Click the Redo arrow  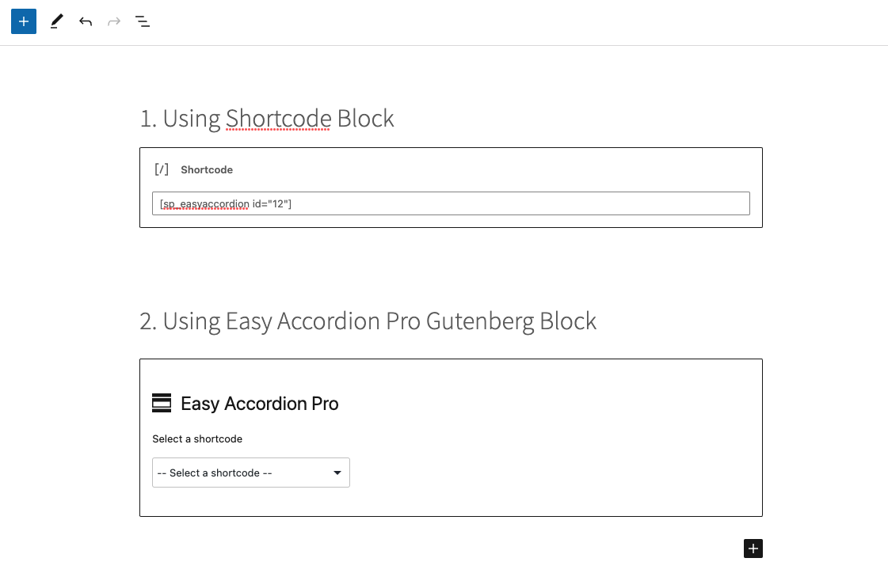(114, 21)
